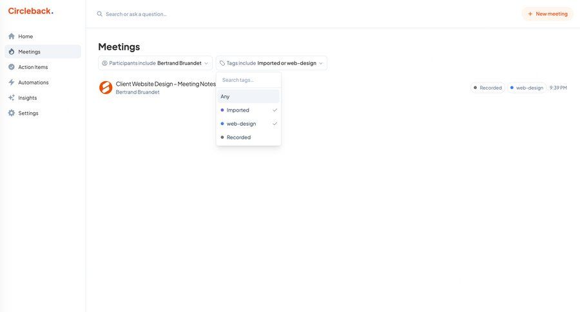Collapse the Tags include filter dropdown
The width and height of the screenshot is (580, 312).
[321, 63]
